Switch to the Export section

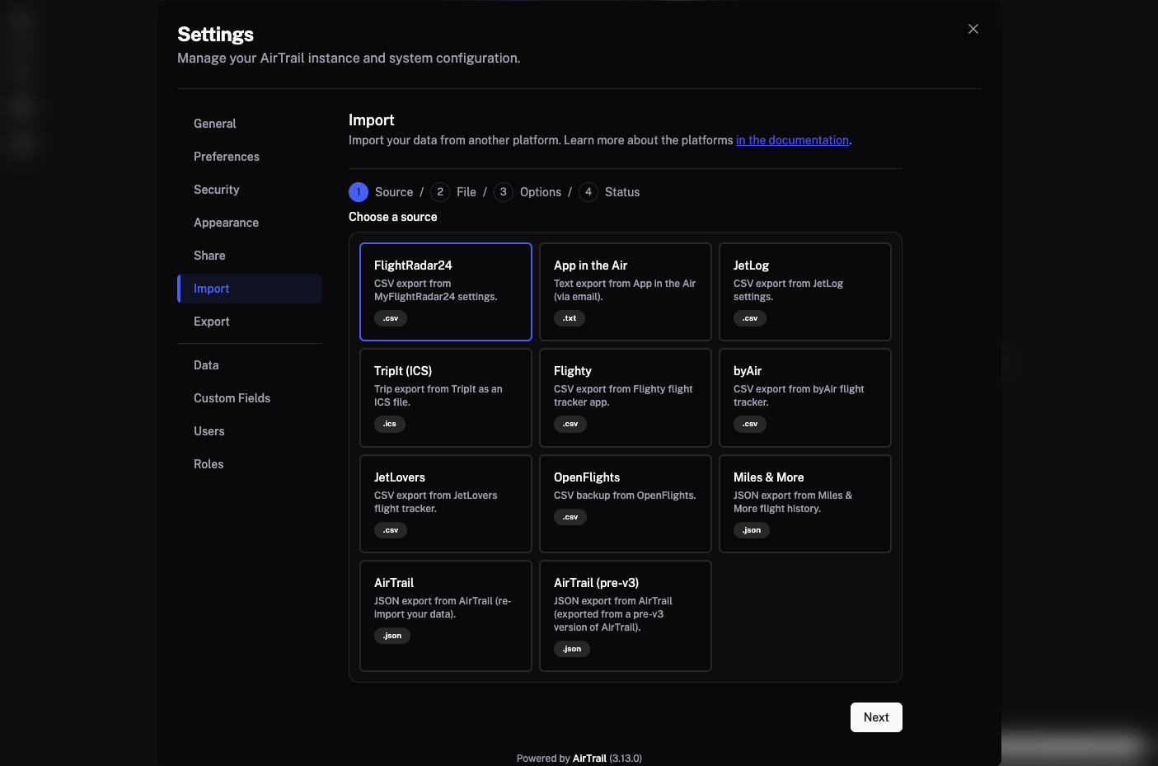coord(250,322)
